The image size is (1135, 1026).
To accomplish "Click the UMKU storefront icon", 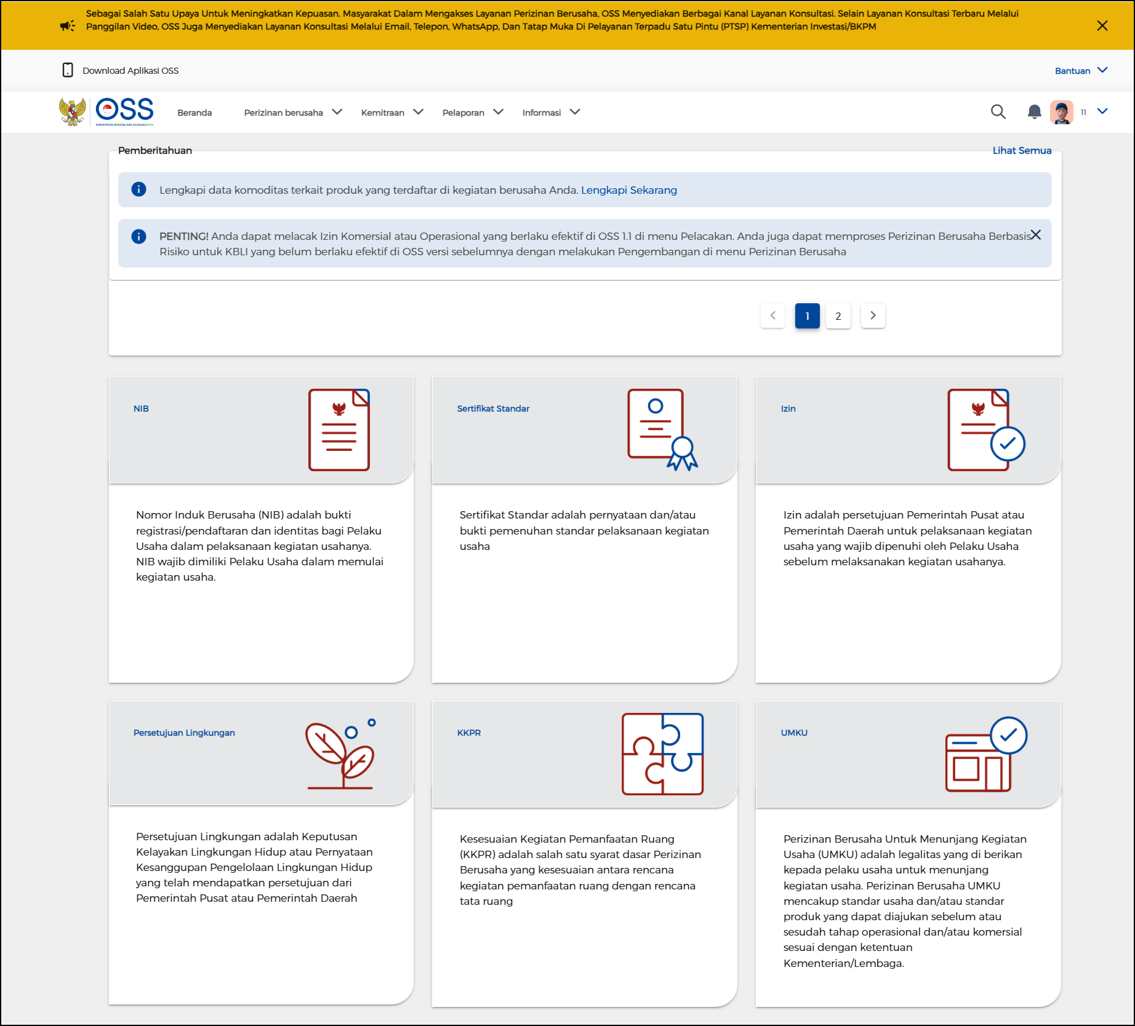I will [x=985, y=754].
